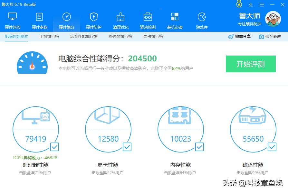Open the 清理优化 cleanup optimization tool
Image resolution: width=288 pixels, height=192 pixels.
(x=120, y=19)
